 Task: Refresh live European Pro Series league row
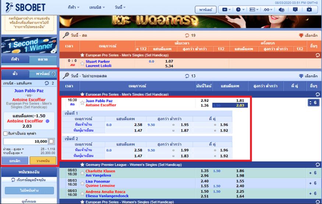(x=318, y=55)
